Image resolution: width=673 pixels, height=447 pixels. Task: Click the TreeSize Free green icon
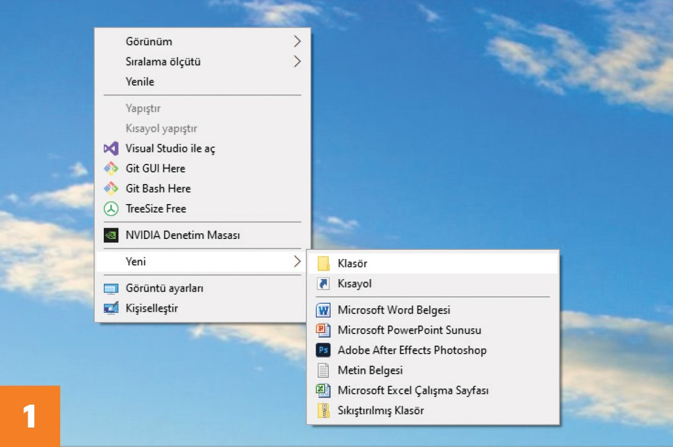[x=111, y=209]
